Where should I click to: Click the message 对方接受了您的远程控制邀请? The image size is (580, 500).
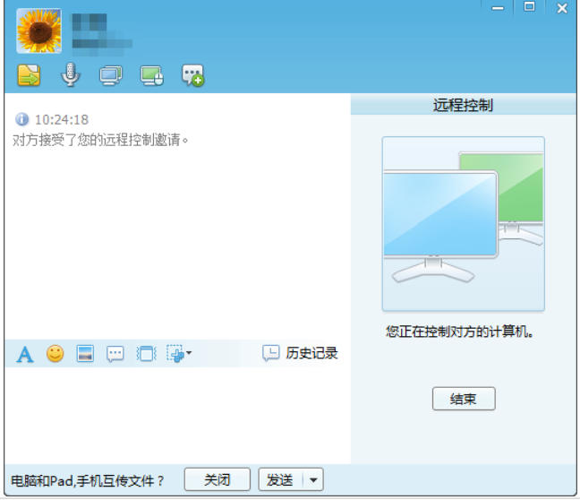point(100,140)
